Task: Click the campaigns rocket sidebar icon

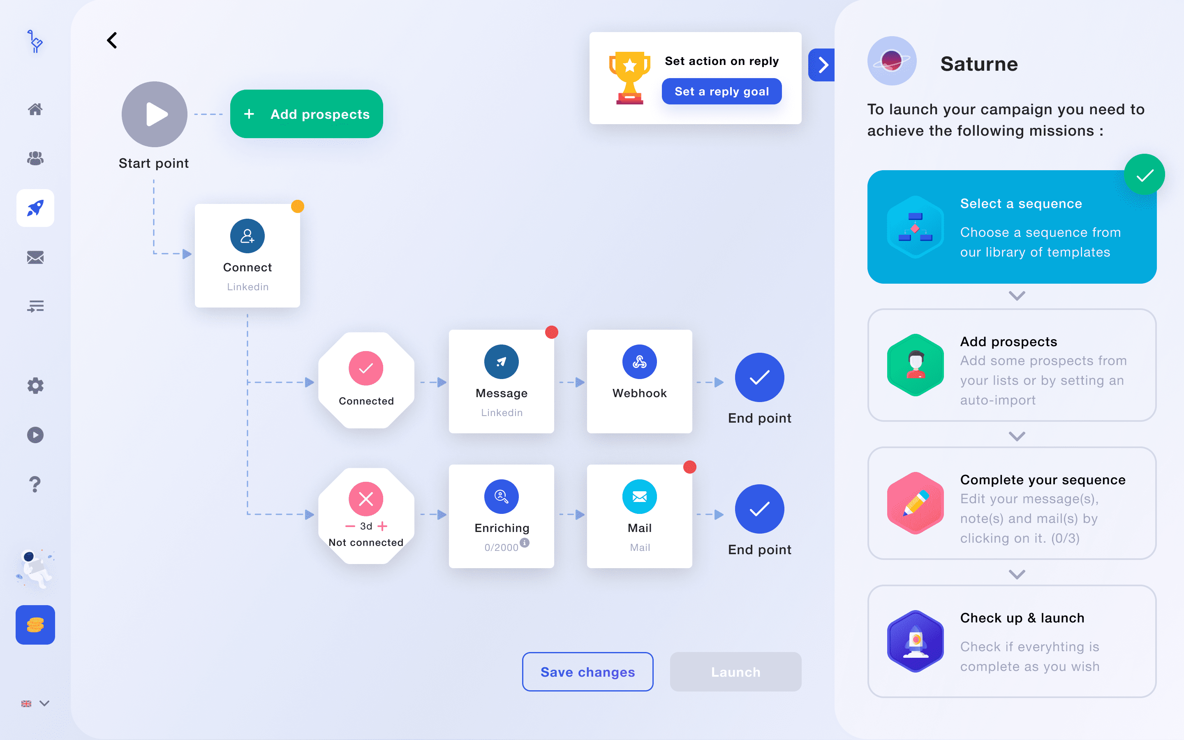Action: click(x=34, y=207)
